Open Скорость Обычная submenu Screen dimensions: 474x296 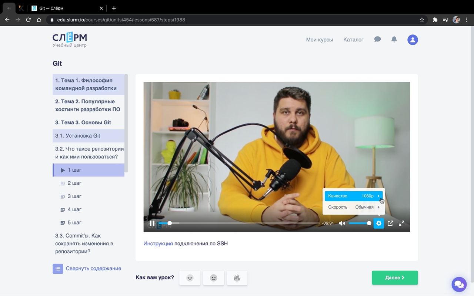coord(354,207)
